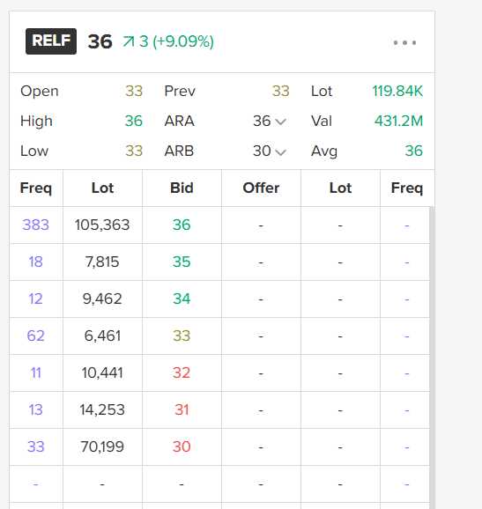Expand the ARB 30 chevron dropdown
Viewport: 482px width, 509px height.
pos(280,151)
